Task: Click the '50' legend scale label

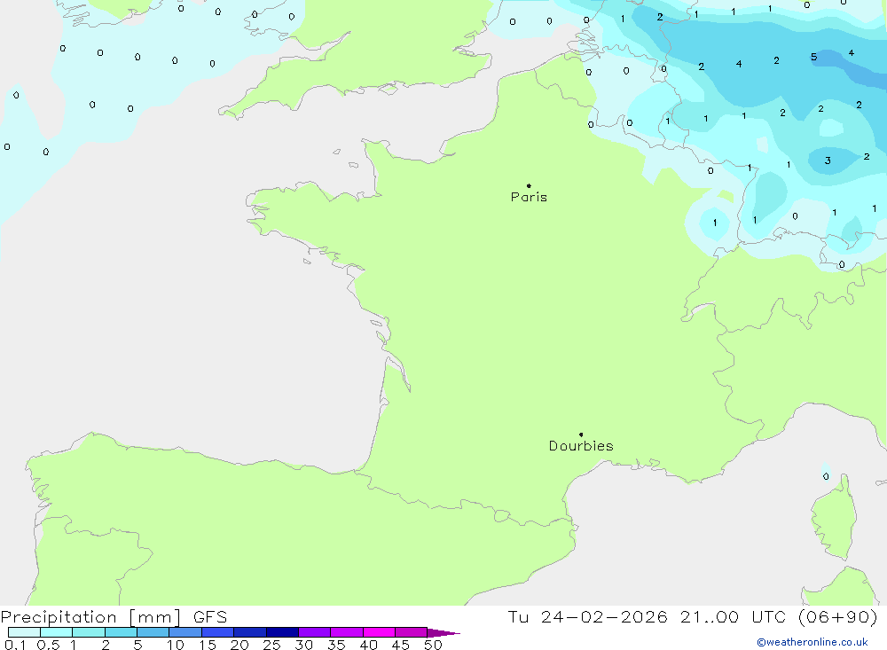Action: pyautogui.click(x=434, y=645)
